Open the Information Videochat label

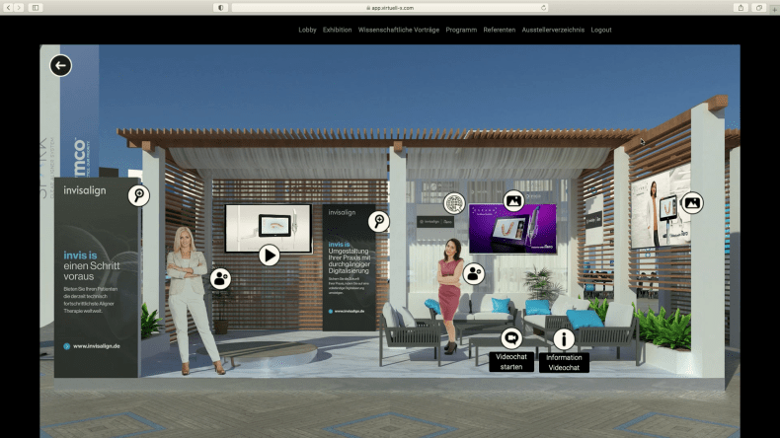click(x=564, y=362)
